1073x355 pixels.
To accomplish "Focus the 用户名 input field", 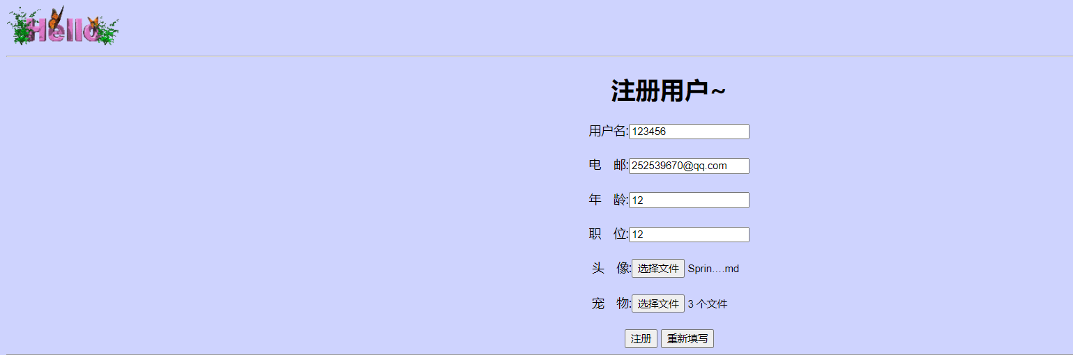I will point(689,132).
